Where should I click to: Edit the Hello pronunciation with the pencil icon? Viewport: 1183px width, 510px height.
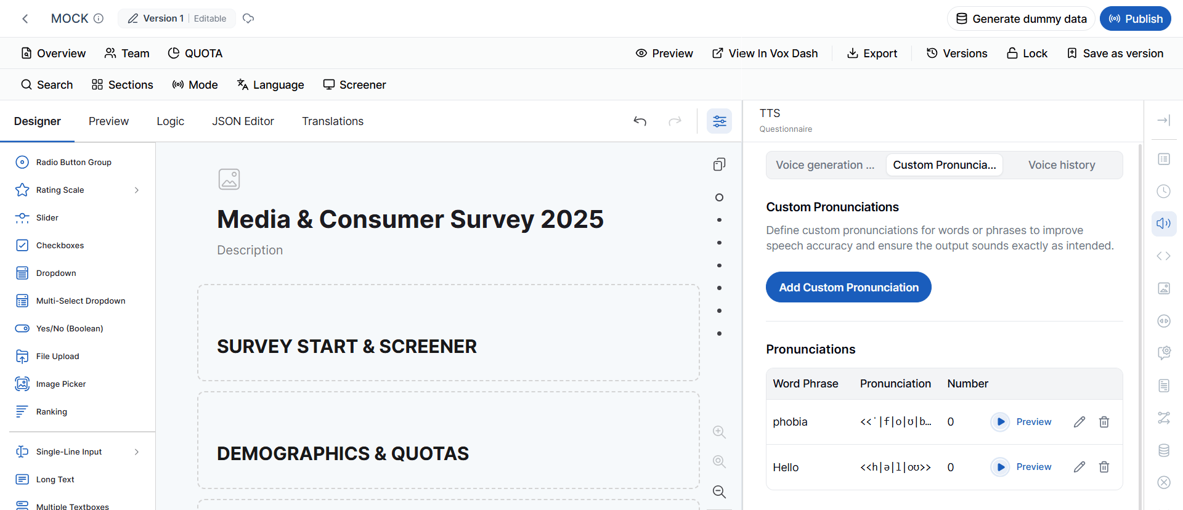1079,467
